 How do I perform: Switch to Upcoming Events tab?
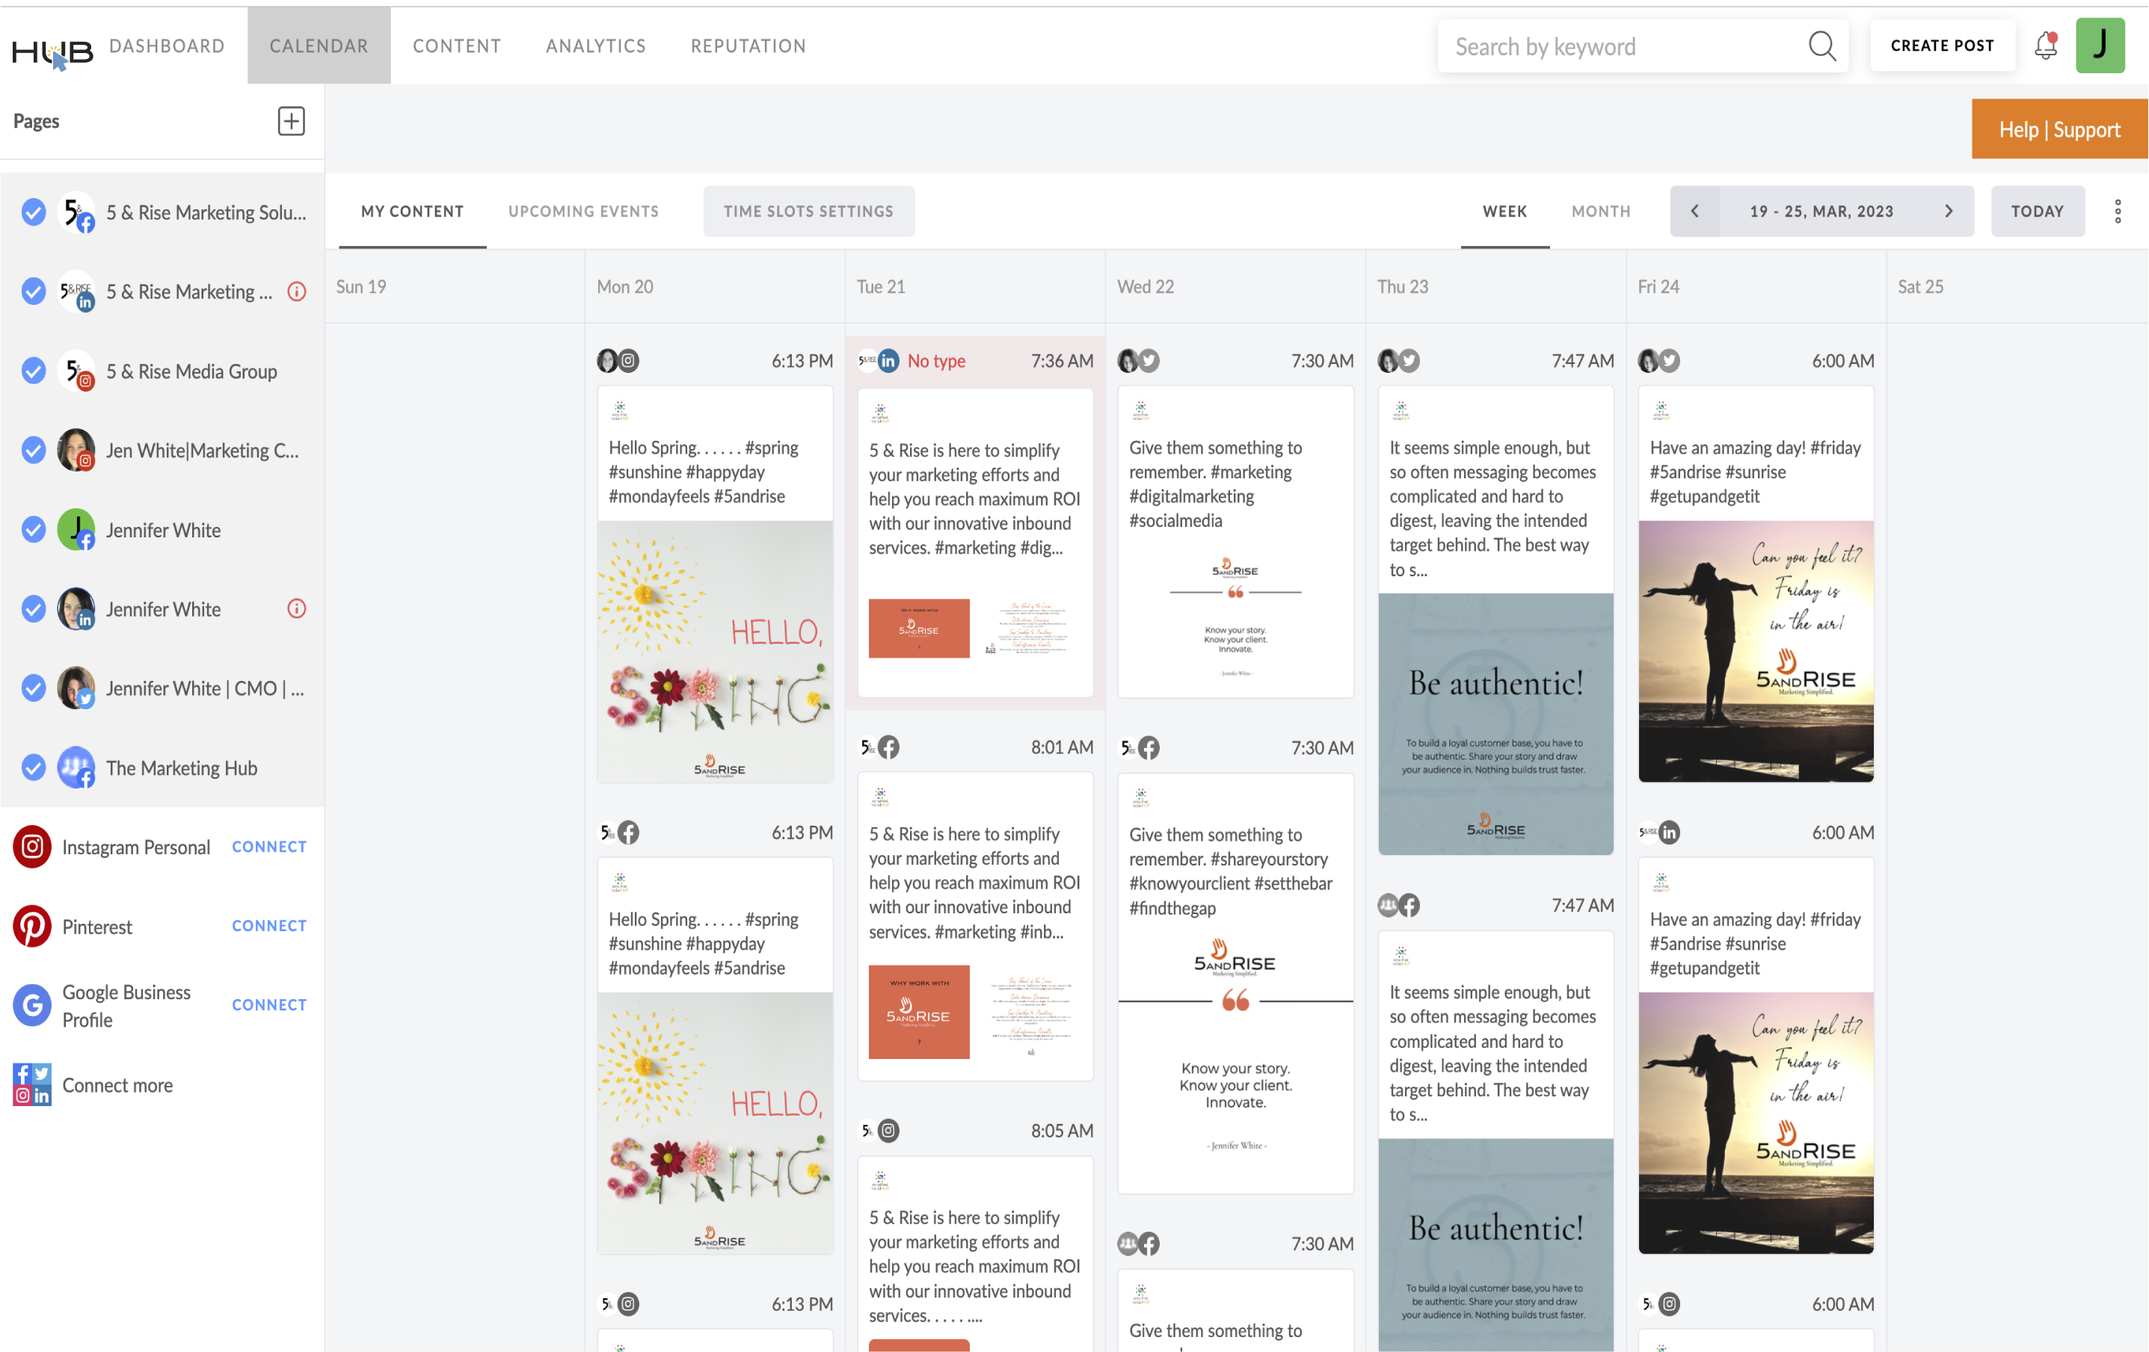pyautogui.click(x=584, y=212)
